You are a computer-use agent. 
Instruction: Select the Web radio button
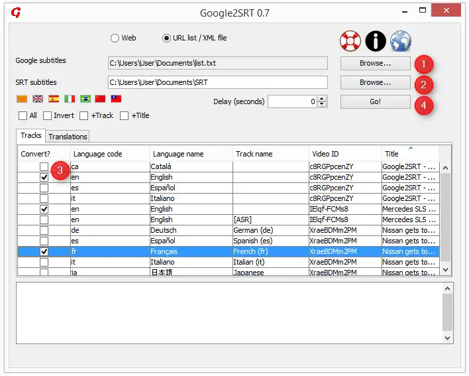coord(115,38)
